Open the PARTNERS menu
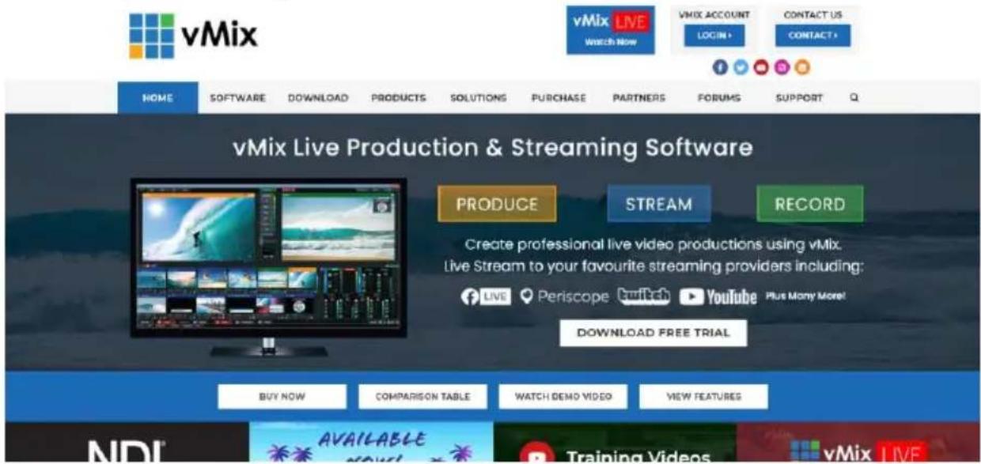 (639, 98)
